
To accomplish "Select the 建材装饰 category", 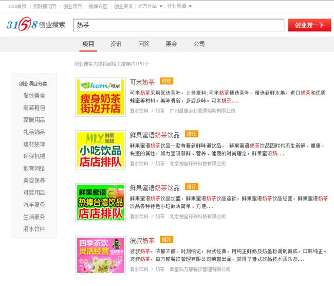I will click(x=34, y=144).
